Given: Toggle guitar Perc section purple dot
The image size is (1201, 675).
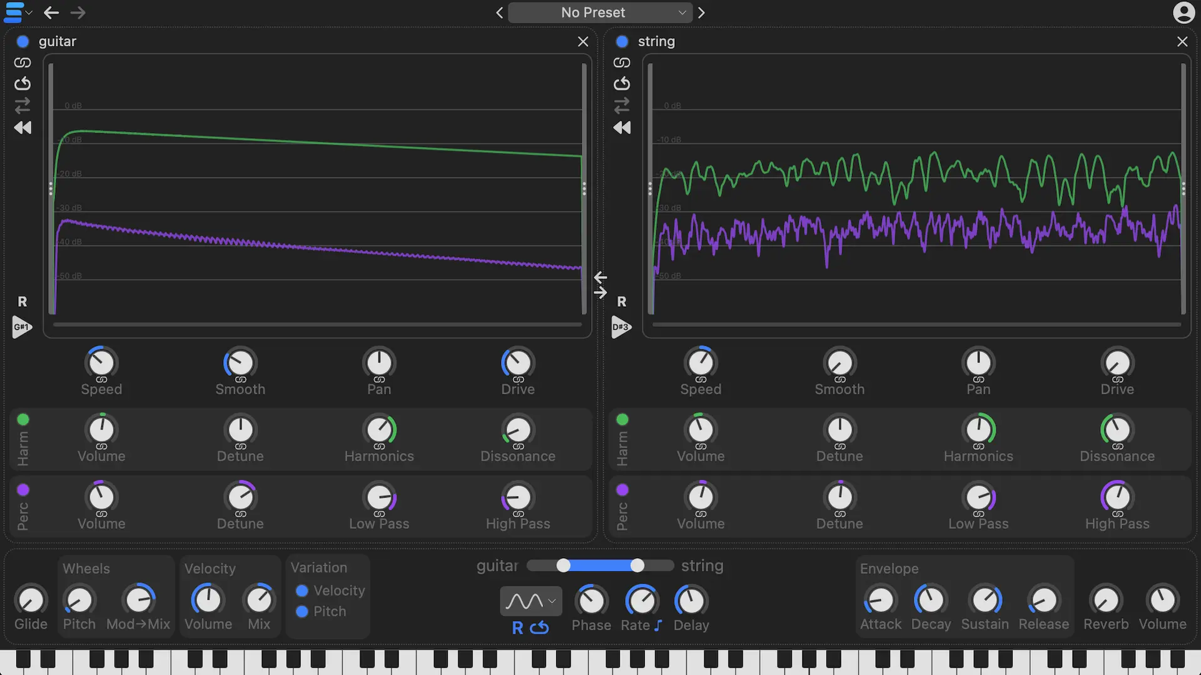Looking at the screenshot, I should pyautogui.click(x=23, y=489).
